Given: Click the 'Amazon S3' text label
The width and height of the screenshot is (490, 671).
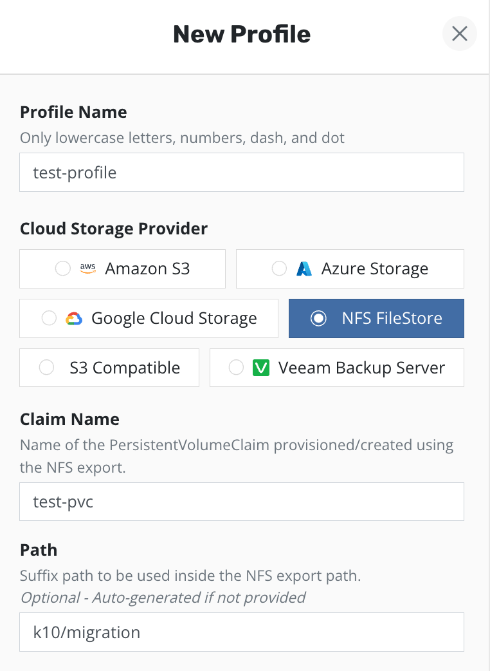Looking at the screenshot, I should tap(147, 269).
